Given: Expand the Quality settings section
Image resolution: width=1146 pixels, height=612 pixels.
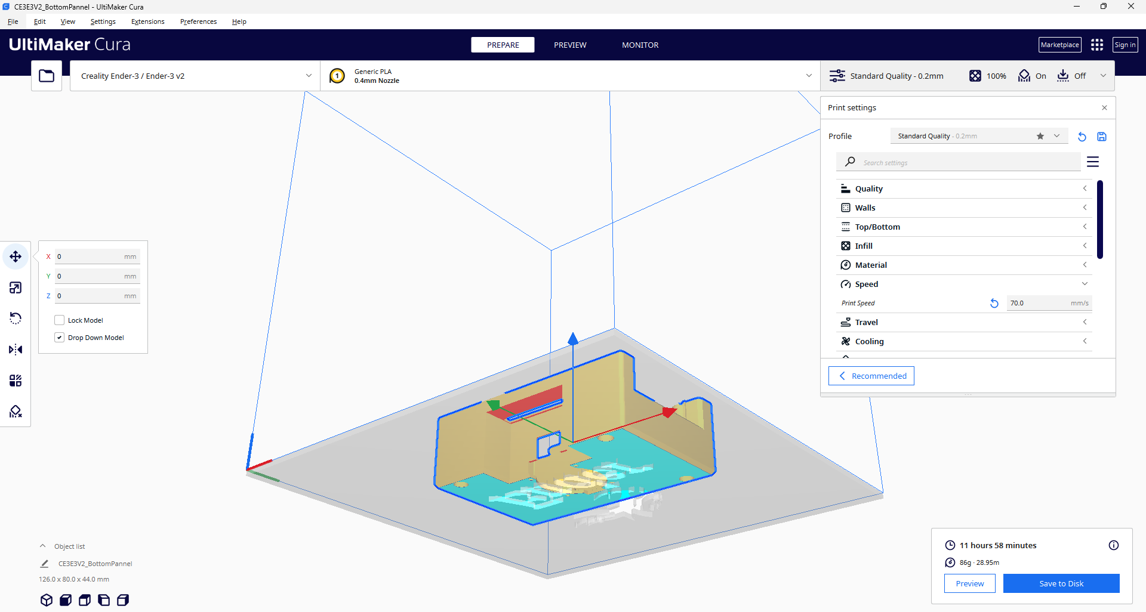Looking at the screenshot, I should [x=964, y=188].
